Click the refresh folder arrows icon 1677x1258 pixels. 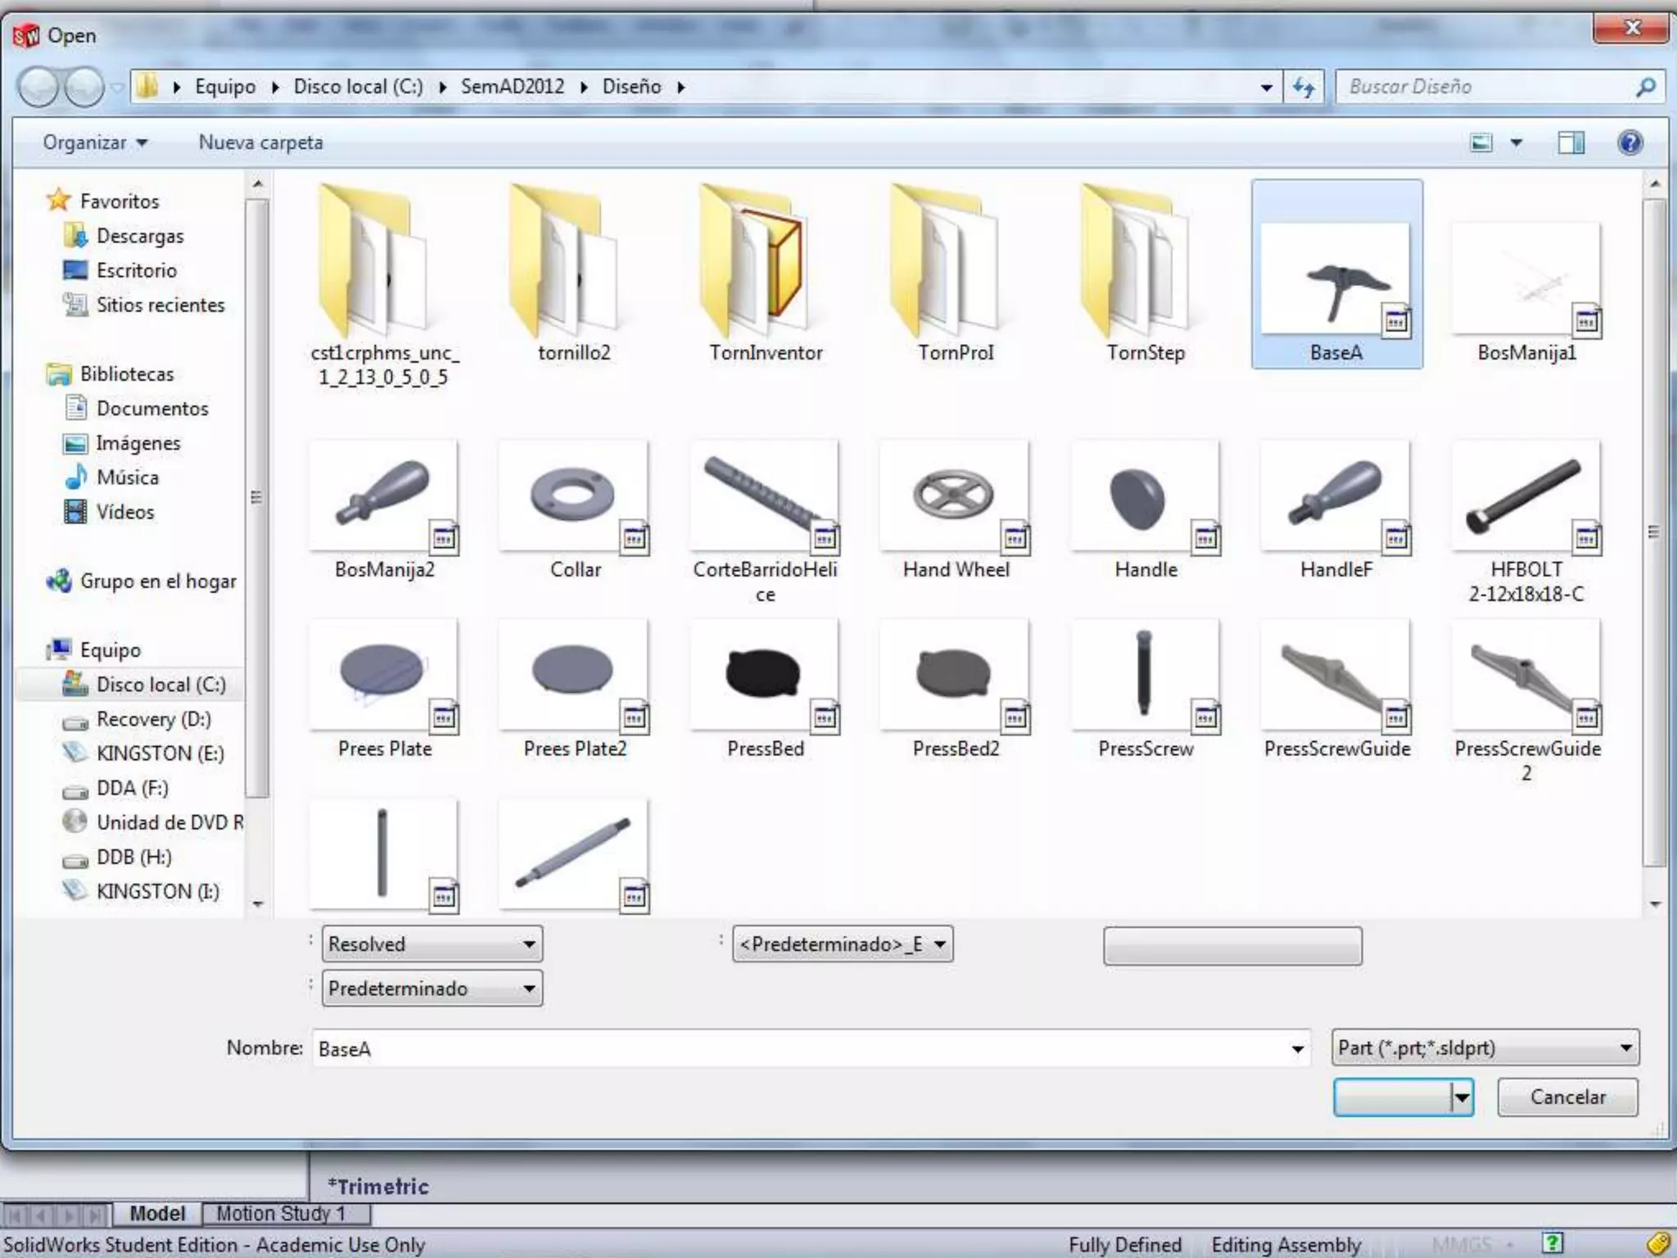[1303, 87]
